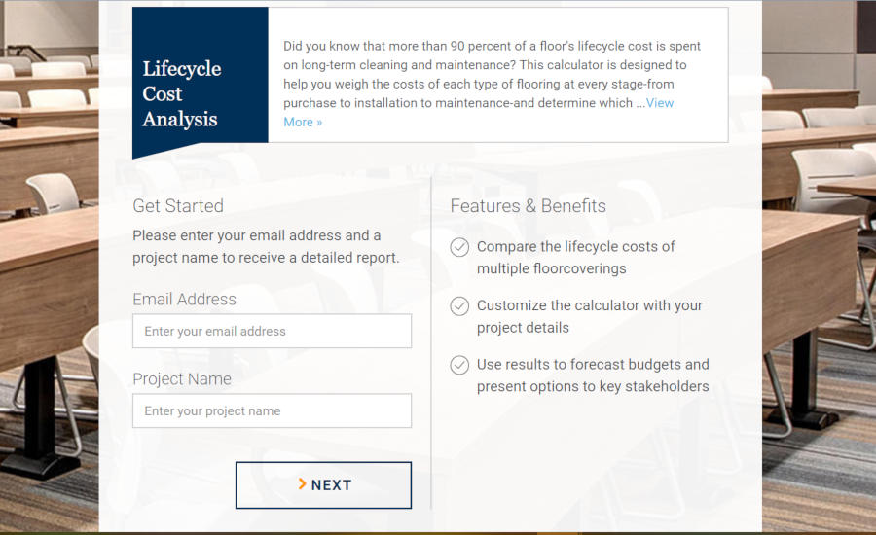Screen dimensions: 876x535
Task: Click the 'Use results to forecast budgets' text
Action: pyautogui.click(x=592, y=375)
